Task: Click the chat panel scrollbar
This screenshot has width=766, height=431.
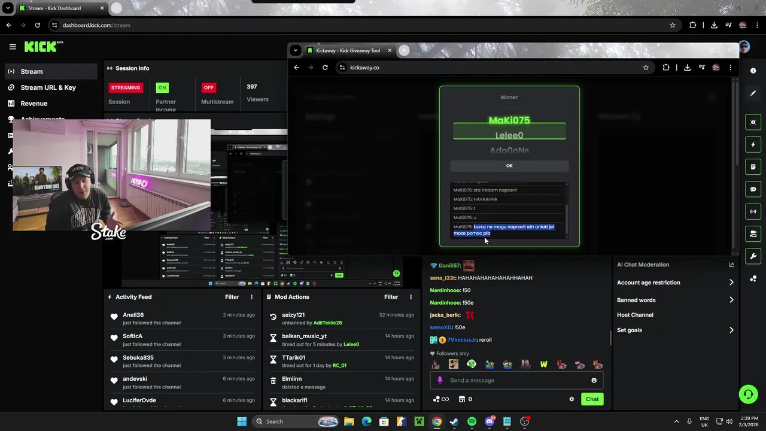Action: click(x=610, y=338)
